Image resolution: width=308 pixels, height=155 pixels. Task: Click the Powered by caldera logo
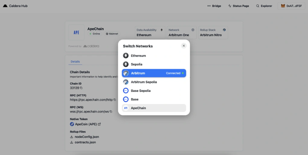point(91,46)
